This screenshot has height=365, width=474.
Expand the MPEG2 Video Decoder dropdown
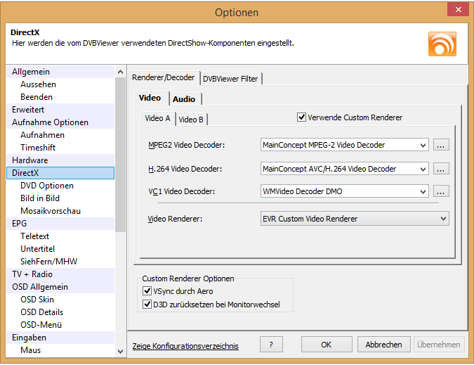(422, 145)
